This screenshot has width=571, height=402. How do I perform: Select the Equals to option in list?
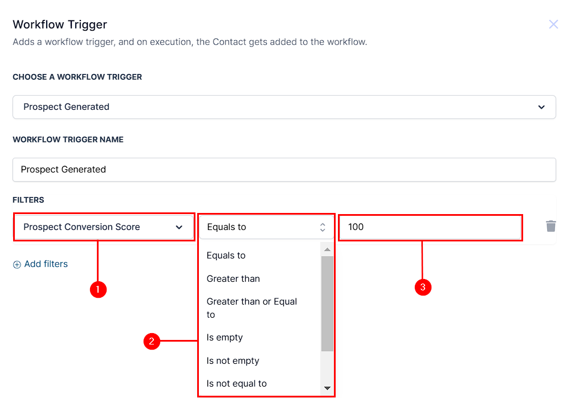226,256
